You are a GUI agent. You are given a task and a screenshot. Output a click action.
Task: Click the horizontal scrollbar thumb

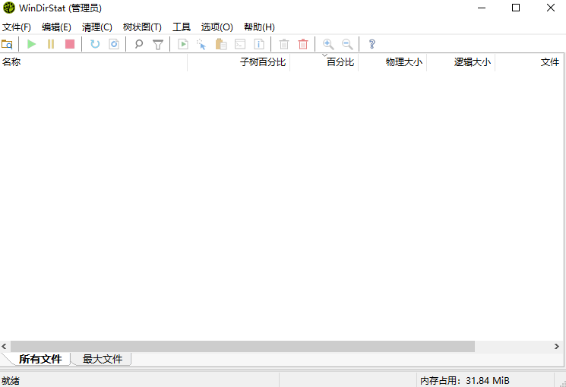(x=242, y=346)
